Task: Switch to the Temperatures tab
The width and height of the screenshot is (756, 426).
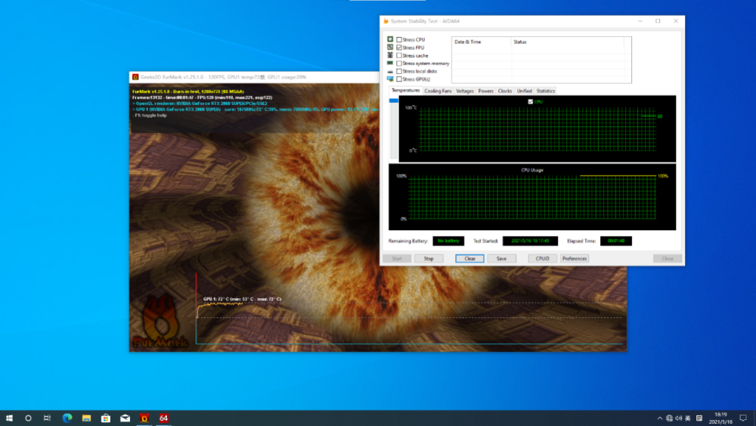Action: point(405,91)
